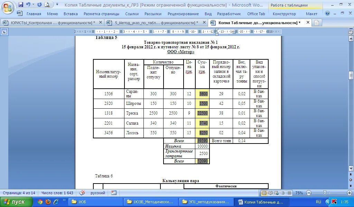
Task: Click the vertical scrollbar thumb
Action: [351, 76]
